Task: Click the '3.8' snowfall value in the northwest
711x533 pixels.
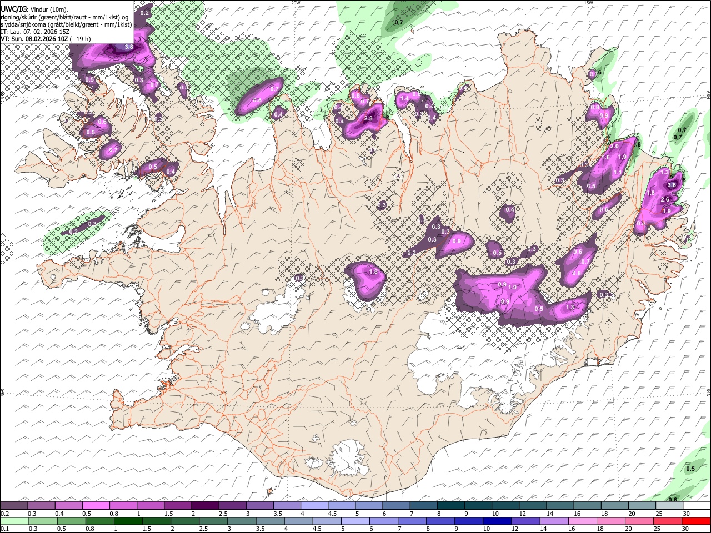Action: pos(128,47)
